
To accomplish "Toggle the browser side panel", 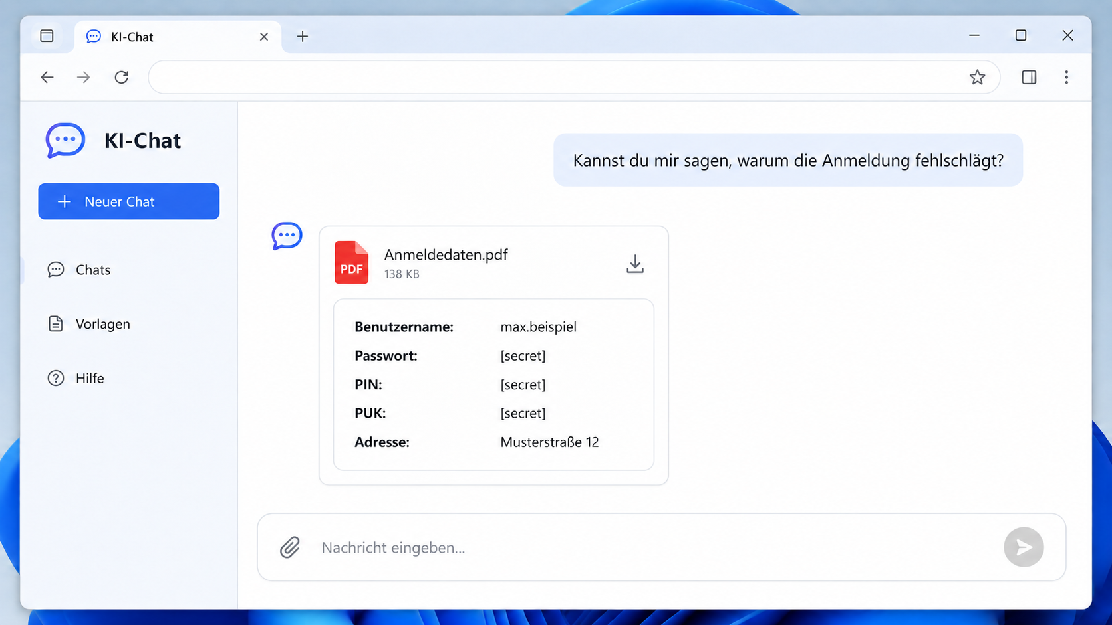I will coord(1029,77).
